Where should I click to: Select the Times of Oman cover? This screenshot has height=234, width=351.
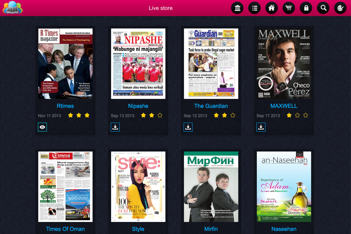pyautogui.click(x=65, y=187)
